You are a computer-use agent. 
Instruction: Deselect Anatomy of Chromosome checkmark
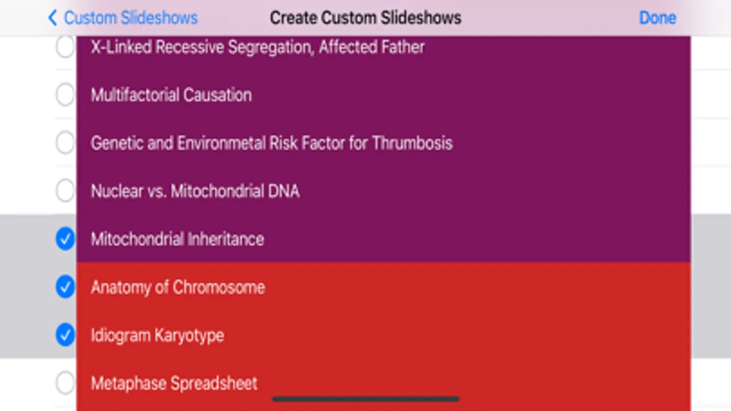click(x=65, y=287)
